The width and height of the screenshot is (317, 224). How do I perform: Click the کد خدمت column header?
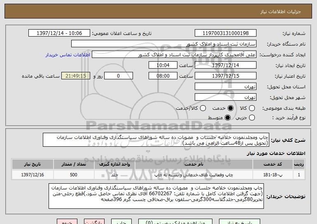point(273,164)
